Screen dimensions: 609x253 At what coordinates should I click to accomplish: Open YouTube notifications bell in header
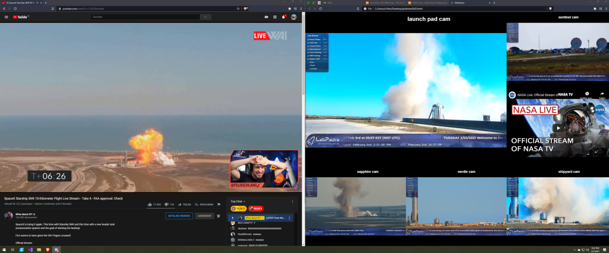pyautogui.click(x=283, y=17)
